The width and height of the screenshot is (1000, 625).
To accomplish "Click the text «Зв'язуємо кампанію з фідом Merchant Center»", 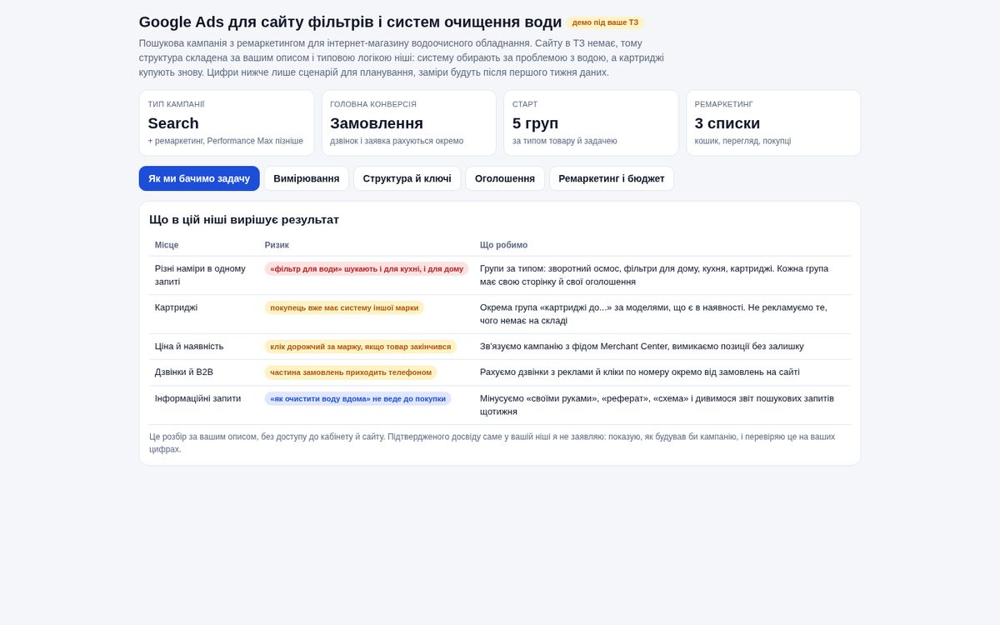I will pos(642,346).
